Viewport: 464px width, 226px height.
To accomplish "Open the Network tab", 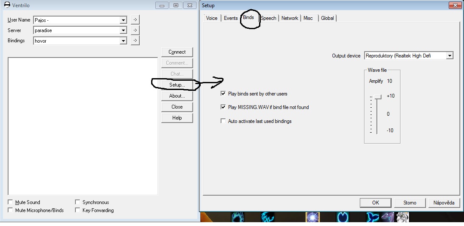I will point(290,18).
